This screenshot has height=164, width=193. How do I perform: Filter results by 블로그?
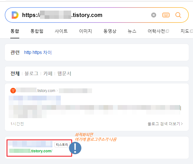coord(32,74)
